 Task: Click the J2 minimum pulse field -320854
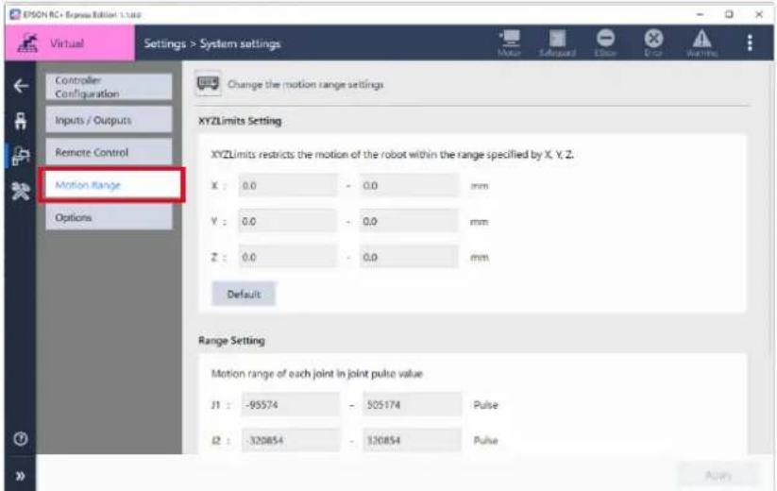click(291, 440)
